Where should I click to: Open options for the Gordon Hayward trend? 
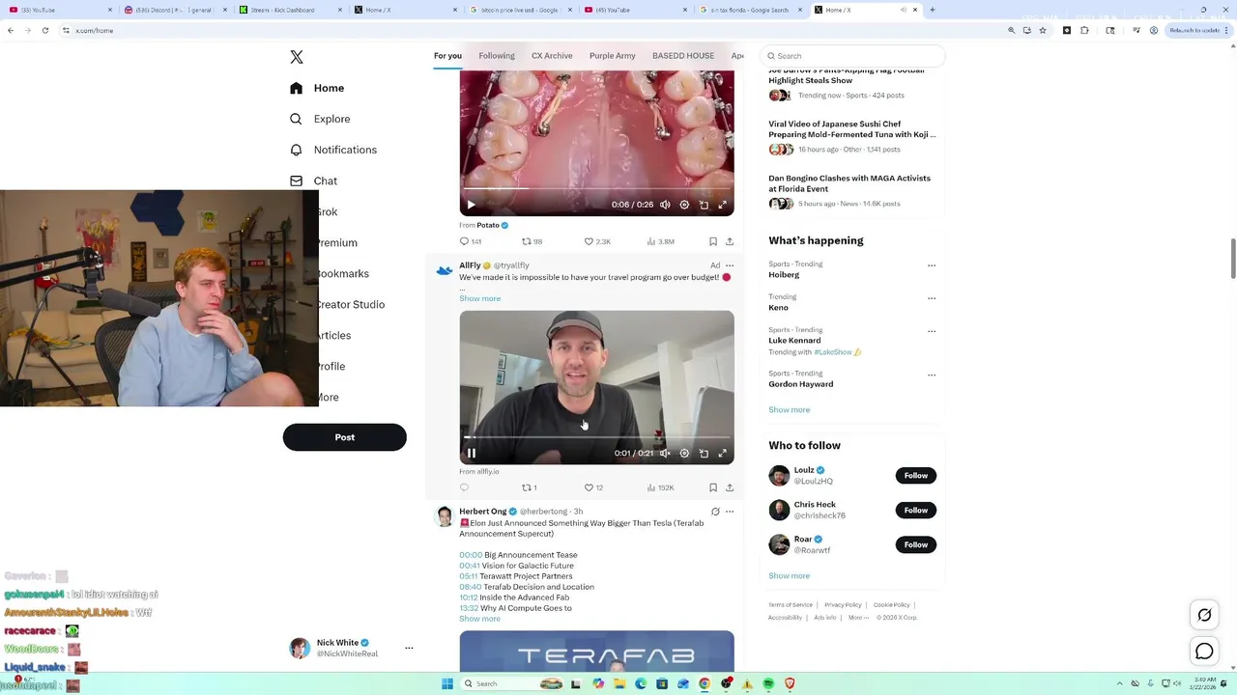click(932, 375)
